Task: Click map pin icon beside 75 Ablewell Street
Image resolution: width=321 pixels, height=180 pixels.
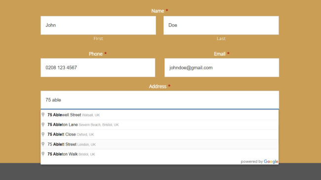Action: point(43,114)
